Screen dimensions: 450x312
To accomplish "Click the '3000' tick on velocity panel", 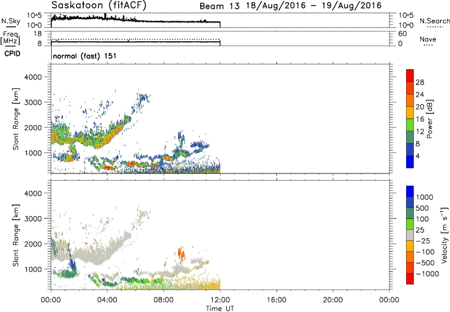I will click(x=33, y=219).
